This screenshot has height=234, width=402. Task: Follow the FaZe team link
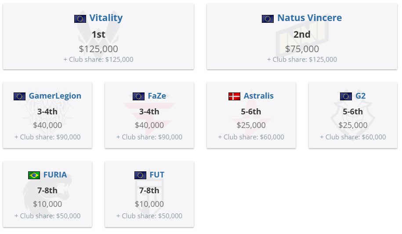point(157,96)
